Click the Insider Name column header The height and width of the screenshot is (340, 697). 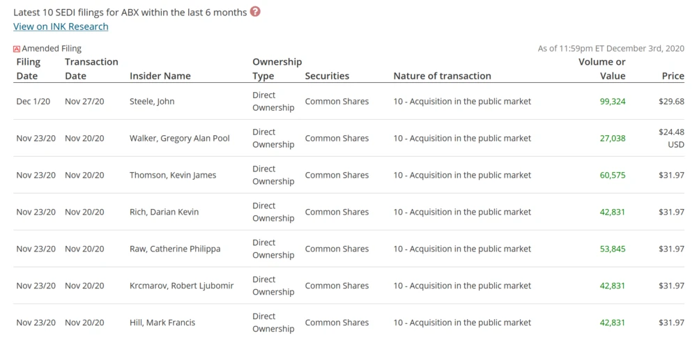click(x=160, y=76)
